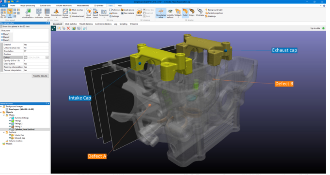Open Visibility options eye icon
Image resolution: width=330 pixels, height=175 pixels.
170,13
